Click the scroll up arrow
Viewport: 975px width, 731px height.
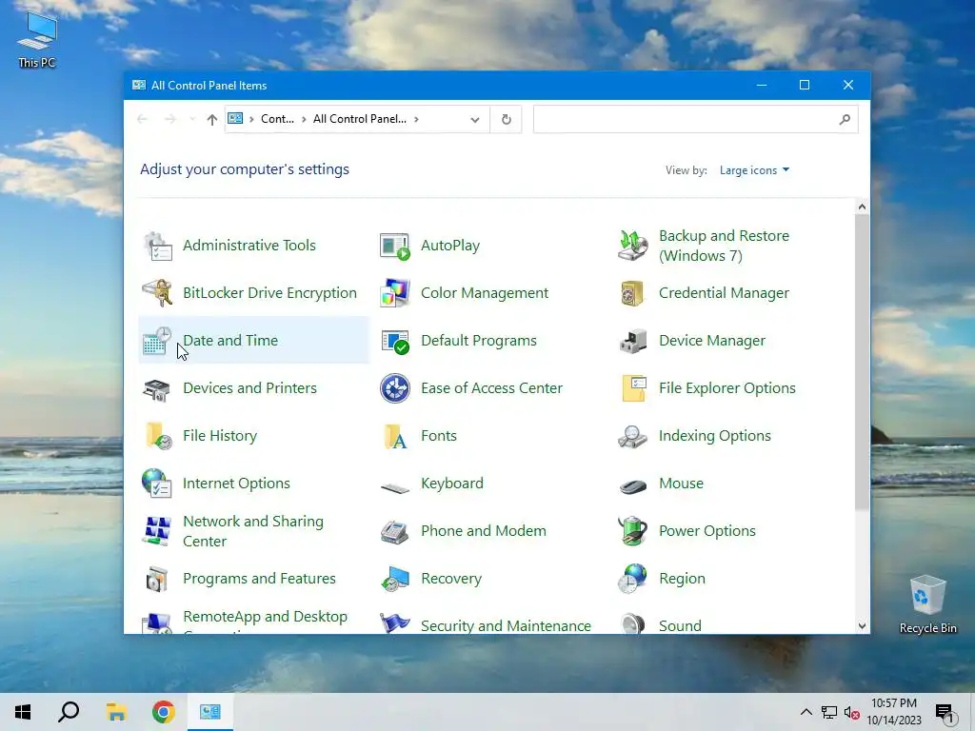862,207
